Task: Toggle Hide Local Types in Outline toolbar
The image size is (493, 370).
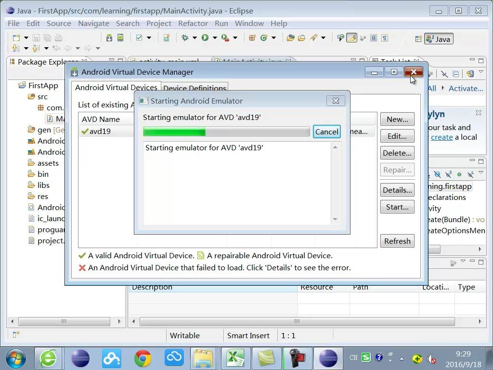Action: 470,174
